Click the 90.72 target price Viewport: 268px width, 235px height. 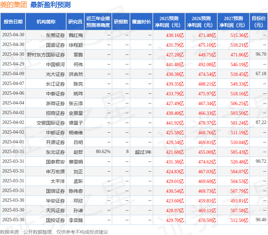(261, 161)
